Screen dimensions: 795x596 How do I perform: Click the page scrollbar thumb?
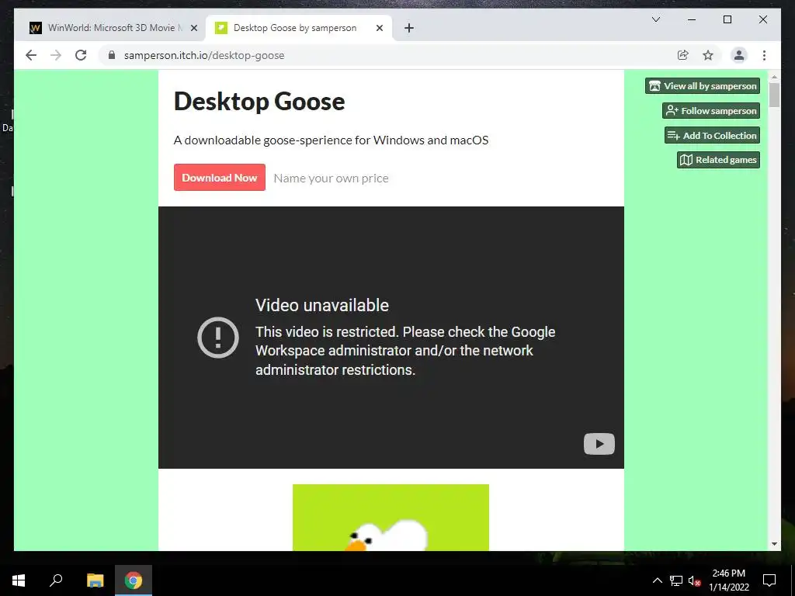tap(774, 95)
